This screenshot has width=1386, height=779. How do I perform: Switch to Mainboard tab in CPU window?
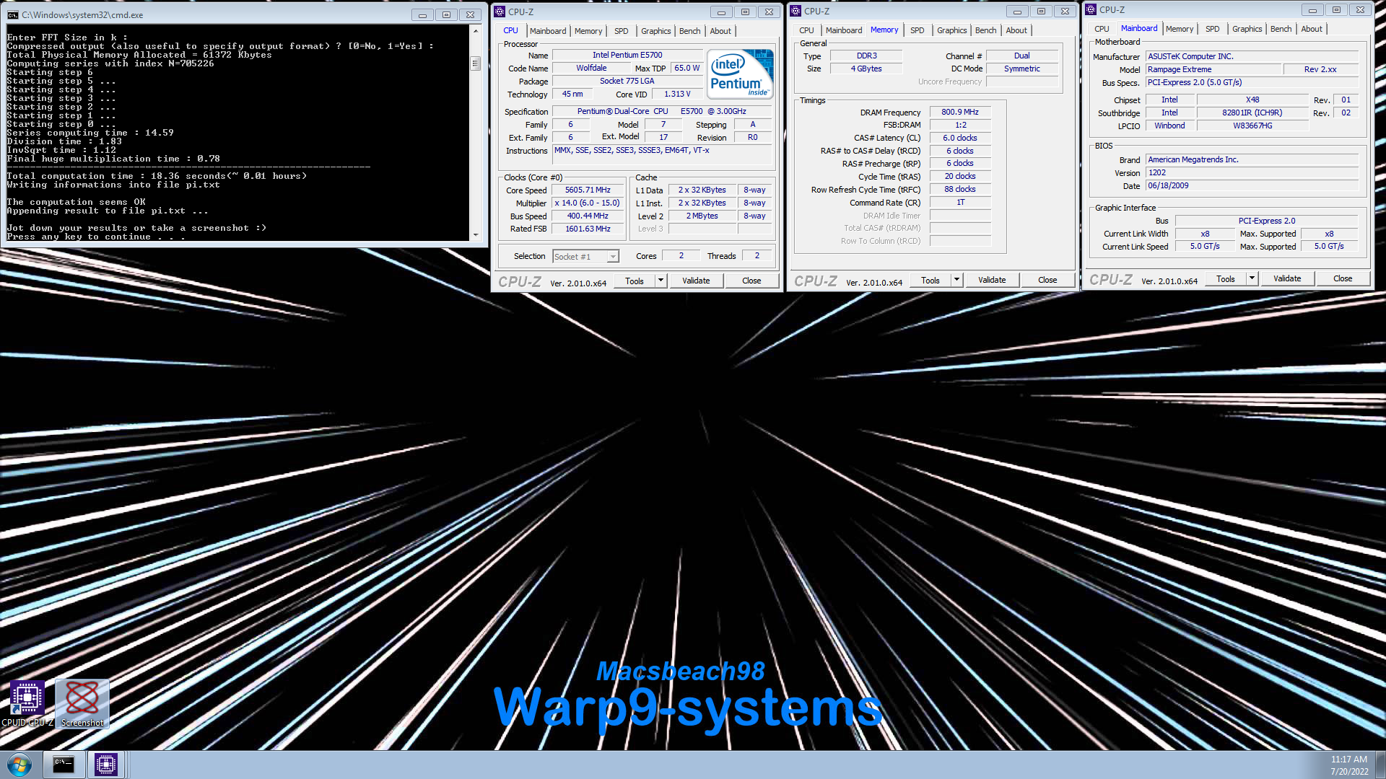(548, 31)
